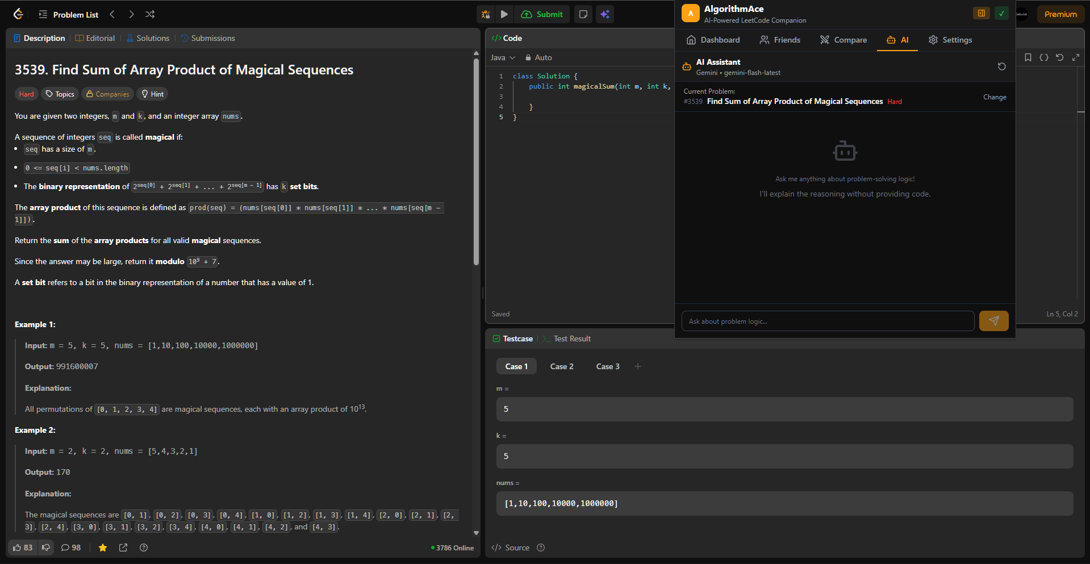Expand the Topics section

point(59,94)
